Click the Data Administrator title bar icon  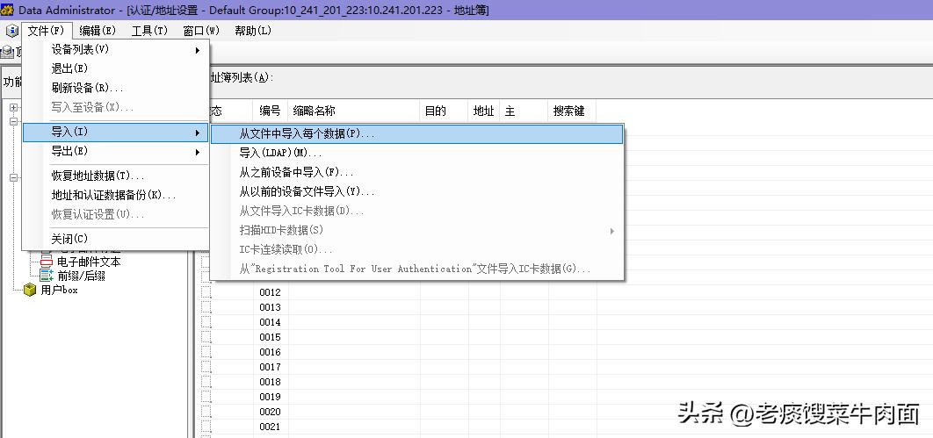7,11
